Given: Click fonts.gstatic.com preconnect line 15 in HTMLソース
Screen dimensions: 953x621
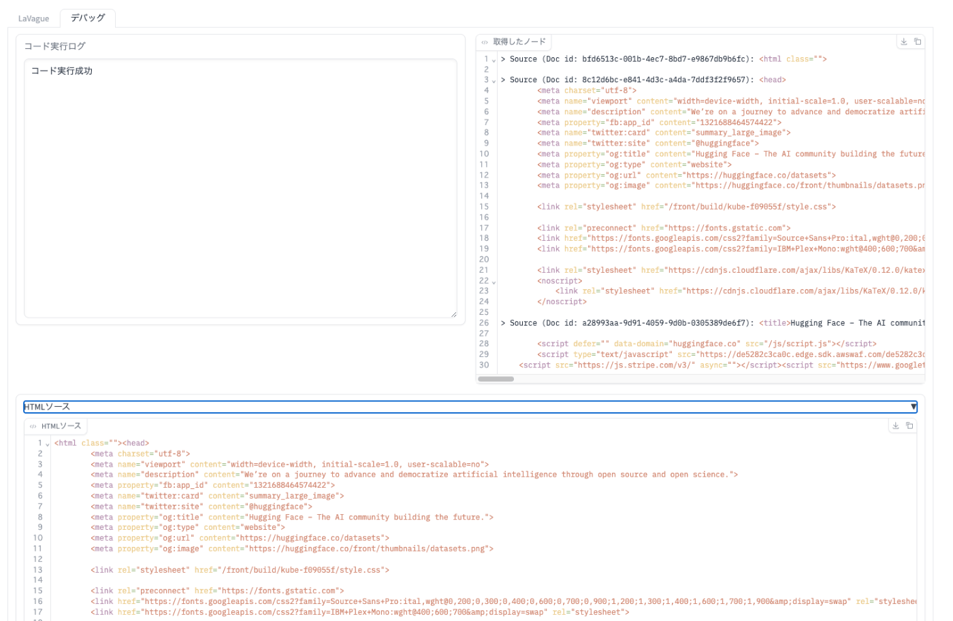Looking at the screenshot, I should coord(217,591).
